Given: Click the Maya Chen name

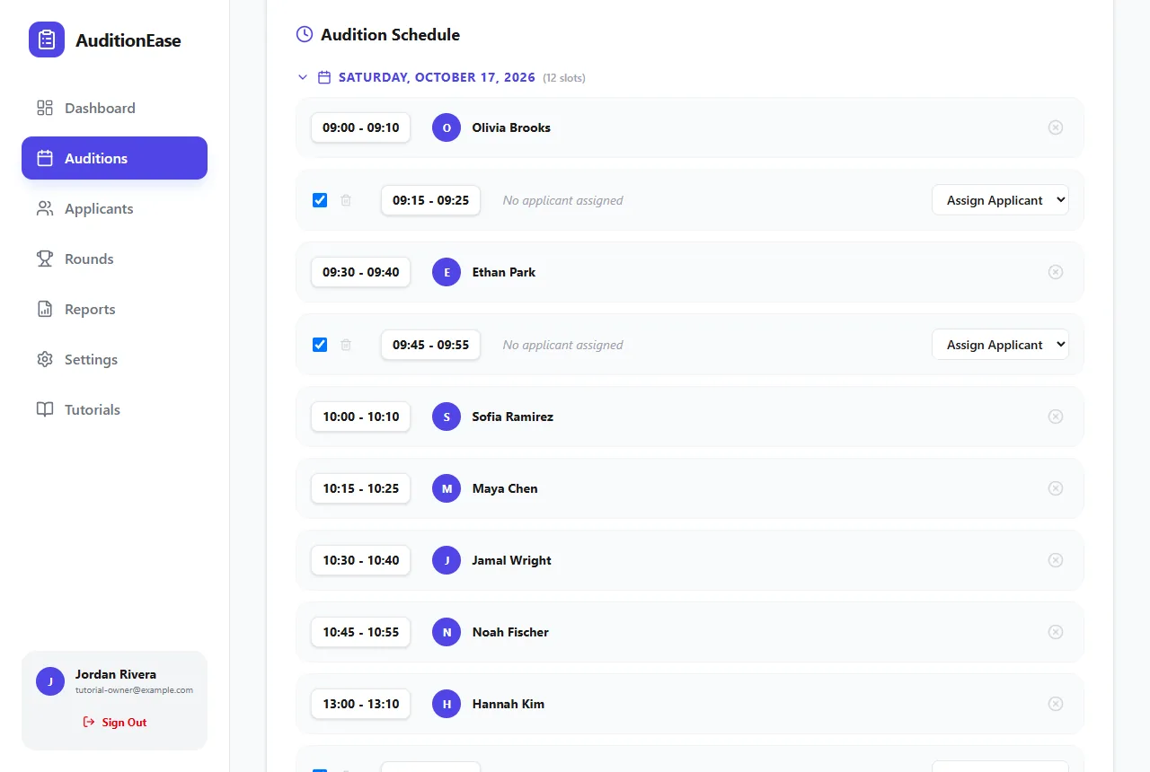Looking at the screenshot, I should [505, 488].
